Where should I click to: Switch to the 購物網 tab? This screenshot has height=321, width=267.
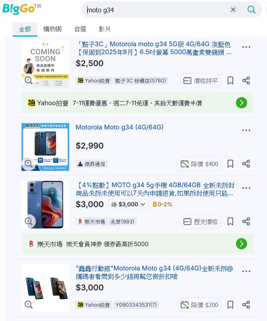click(x=53, y=29)
